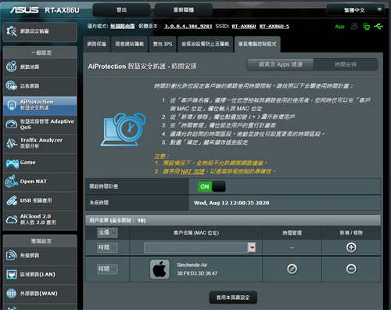Click the plus icon to add client
391x310 pixels.
click(x=351, y=247)
